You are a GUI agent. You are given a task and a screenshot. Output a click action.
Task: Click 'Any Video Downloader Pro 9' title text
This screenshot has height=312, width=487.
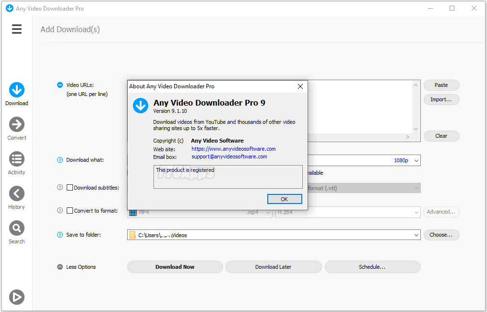pyautogui.click(x=209, y=103)
